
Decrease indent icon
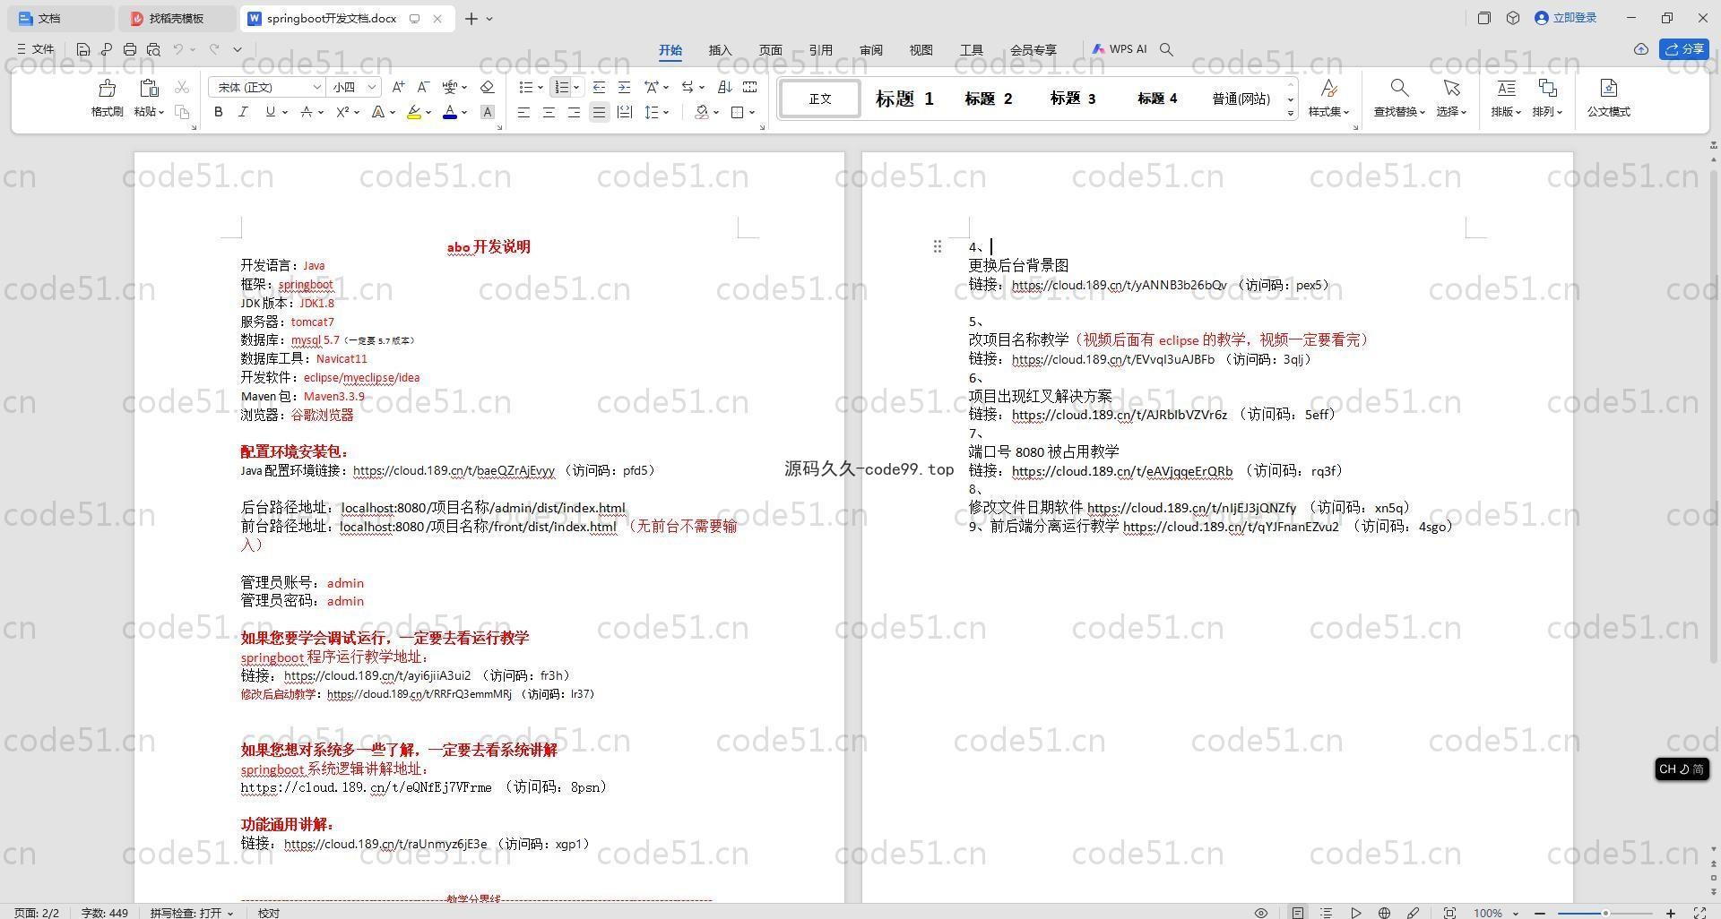pyautogui.click(x=599, y=87)
